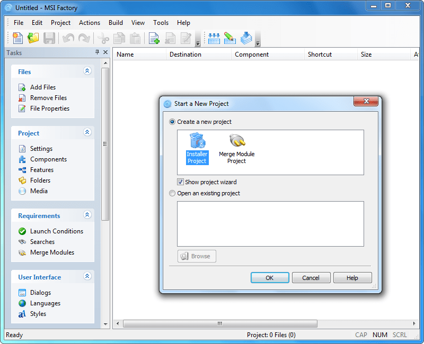Viewport: 424px width, 344px height.
Task: Select Create a new project radio button
Action: [172, 122]
